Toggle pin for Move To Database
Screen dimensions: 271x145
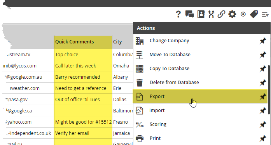263,55
